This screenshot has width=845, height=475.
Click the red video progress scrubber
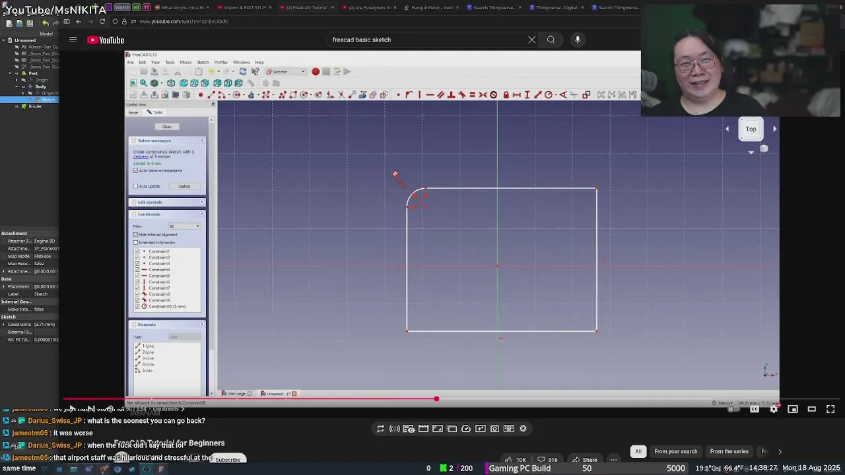(x=436, y=399)
